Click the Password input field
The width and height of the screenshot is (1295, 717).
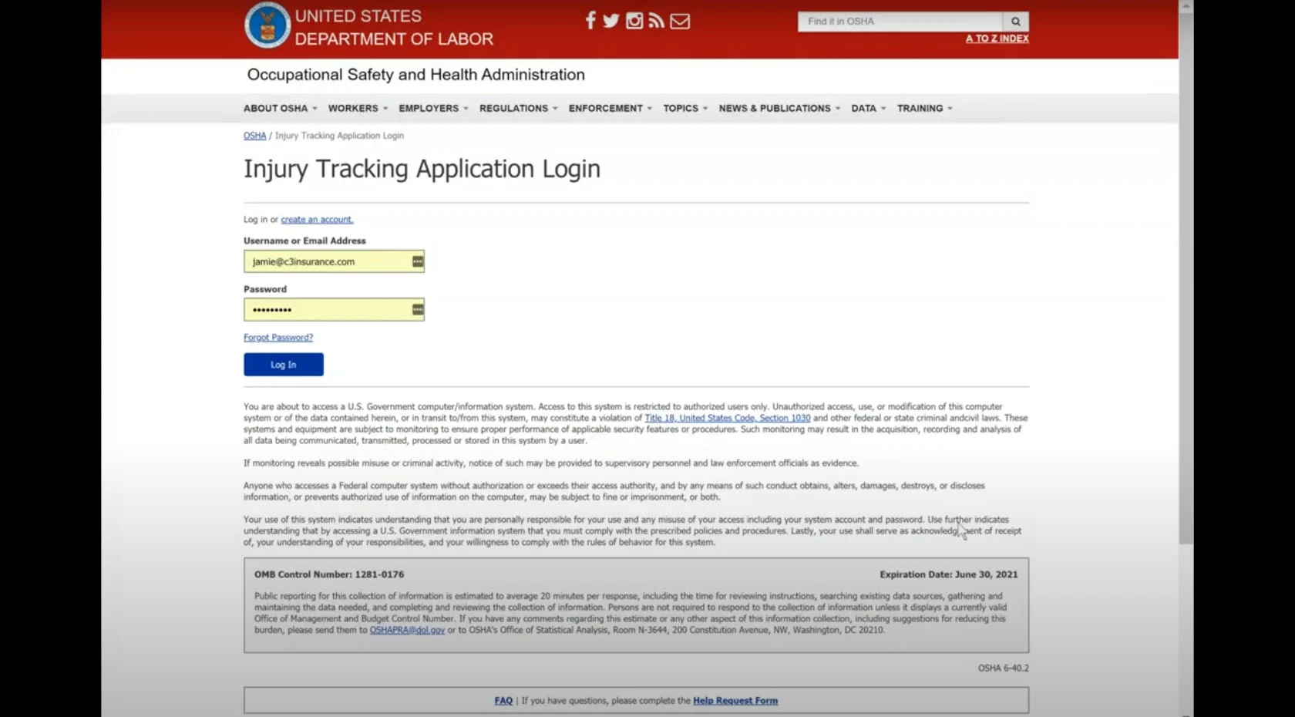334,310
